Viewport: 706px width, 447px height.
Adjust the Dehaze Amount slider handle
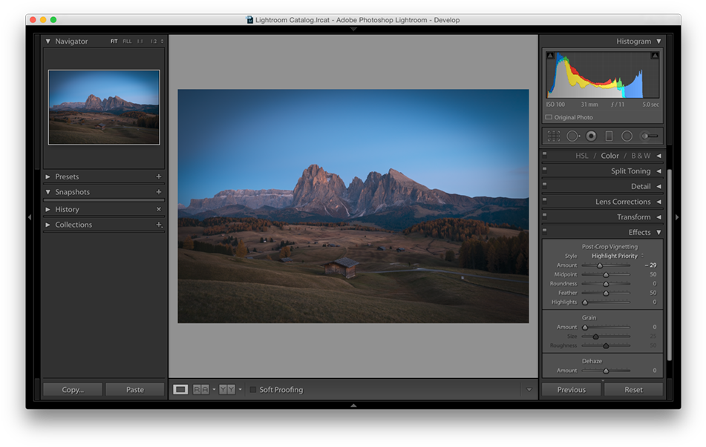click(x=606, y=371)
